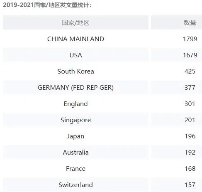The image size is (202, 192).
Task: Select the South Korea row label
Action: pos(75,71)
